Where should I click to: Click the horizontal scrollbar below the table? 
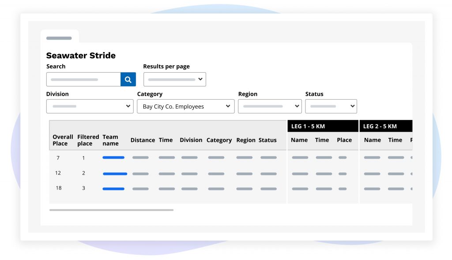(111, 210)
